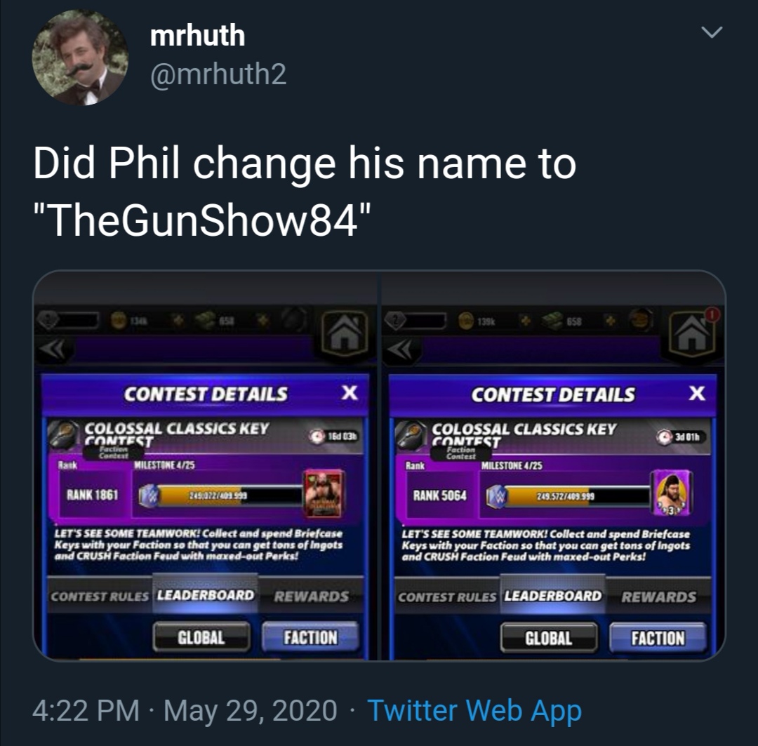Image resolution: width=758 pixels, height=746 pixels.
Task: Tap the red superstar reward card
Action: pos(324,493)
